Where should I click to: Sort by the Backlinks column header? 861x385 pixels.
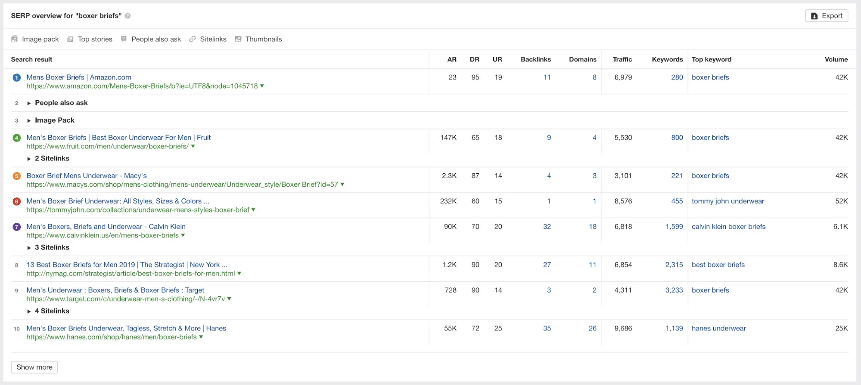coord(535,59)
